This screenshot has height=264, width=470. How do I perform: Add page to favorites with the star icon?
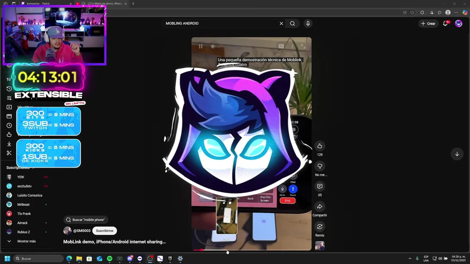tap(412, 12)
